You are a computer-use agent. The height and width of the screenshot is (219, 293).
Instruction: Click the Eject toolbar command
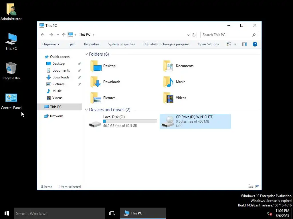point(72,44)
